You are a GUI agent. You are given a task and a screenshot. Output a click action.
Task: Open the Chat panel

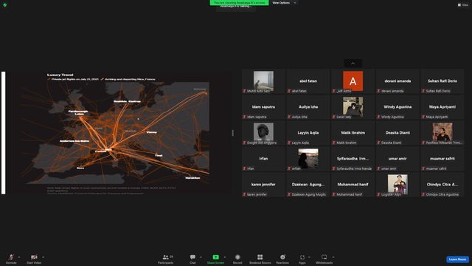(x=192, y=259)
